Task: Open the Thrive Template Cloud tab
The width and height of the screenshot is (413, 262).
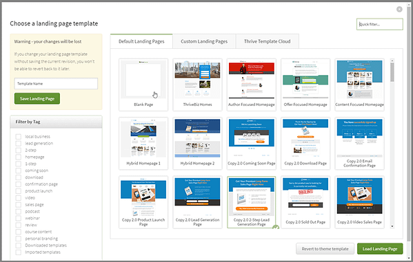Action: [267, 41]
